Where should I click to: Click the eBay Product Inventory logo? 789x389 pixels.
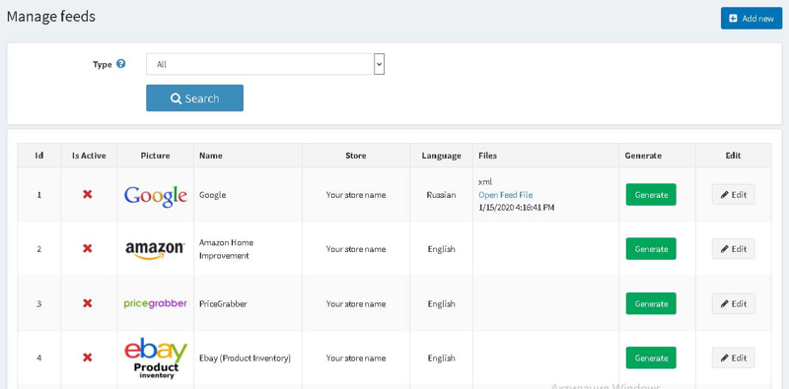pyautogui.click(x=156, y=358)
